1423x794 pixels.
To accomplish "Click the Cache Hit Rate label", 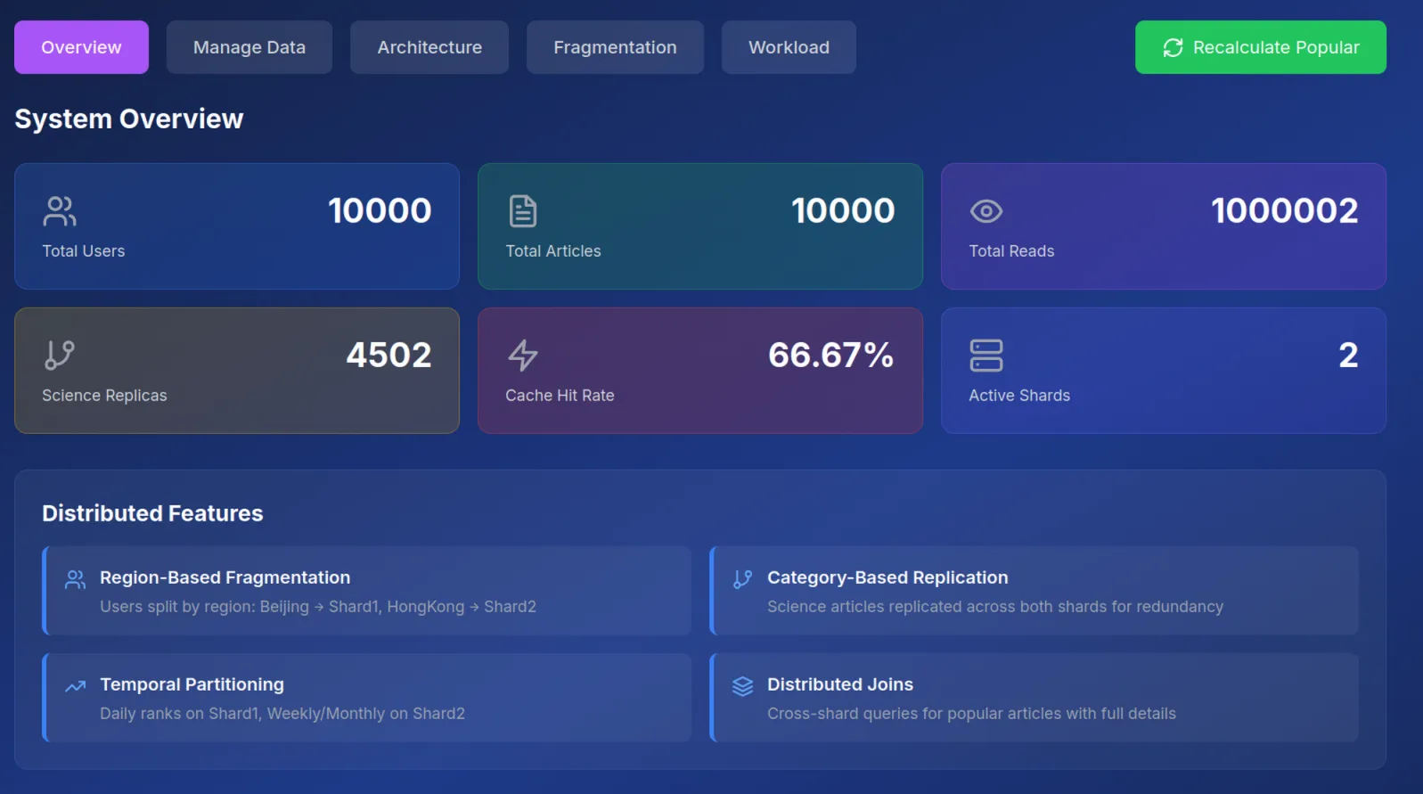I will (560, 396).
